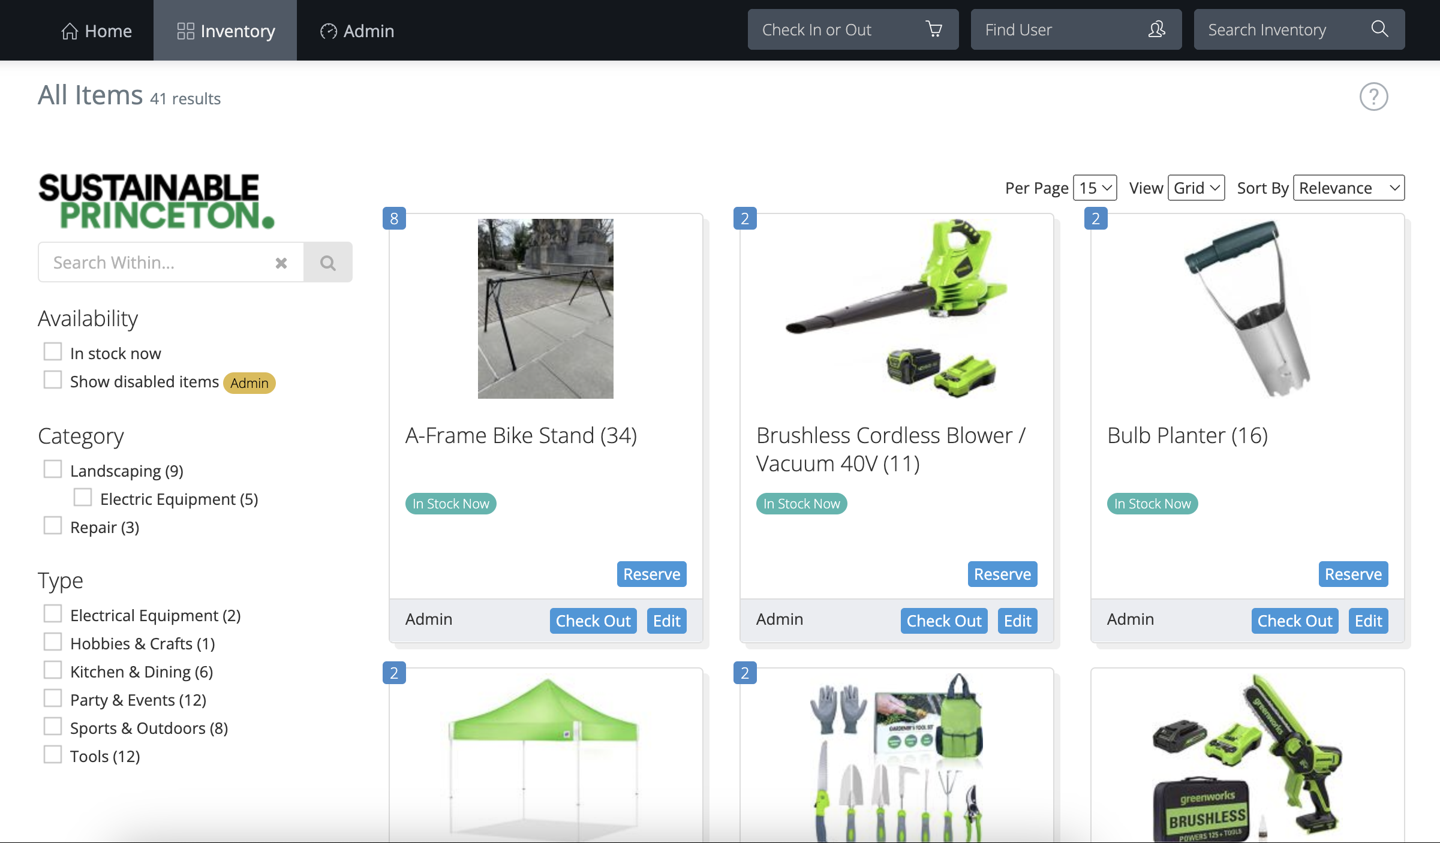Reserve the A-Frame Bike Stand
1440x843 pixels.
pos(652,574)
